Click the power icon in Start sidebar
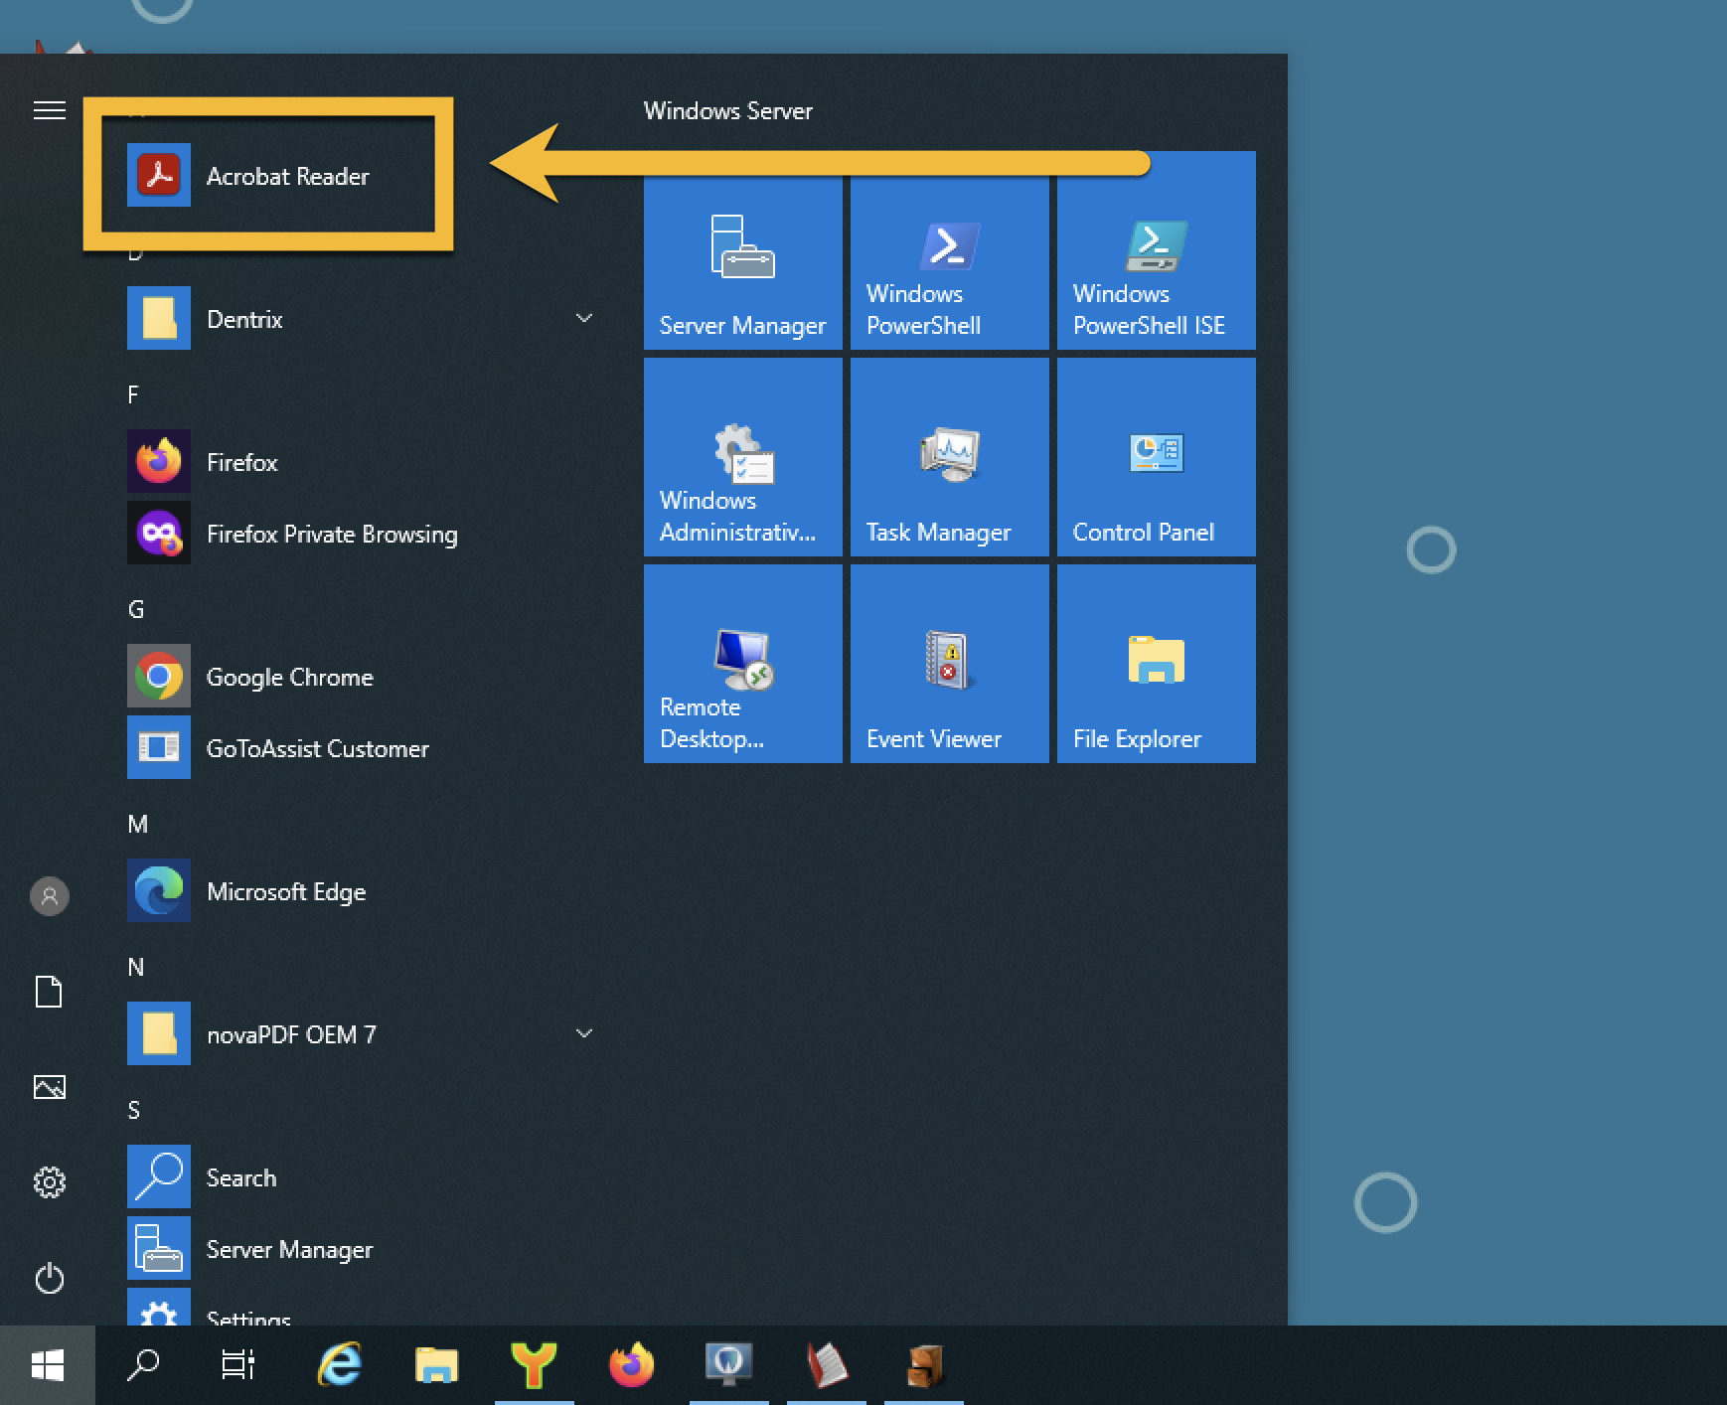This screenshot has height=1405, width=1727. point(49,1278)
